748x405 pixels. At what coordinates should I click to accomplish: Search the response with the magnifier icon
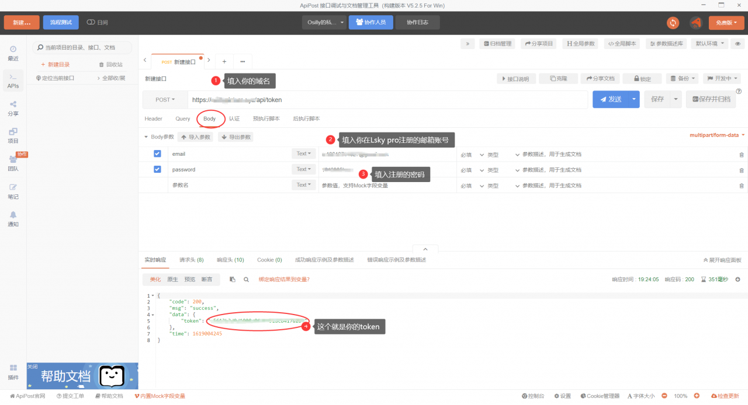click(246, 280)
